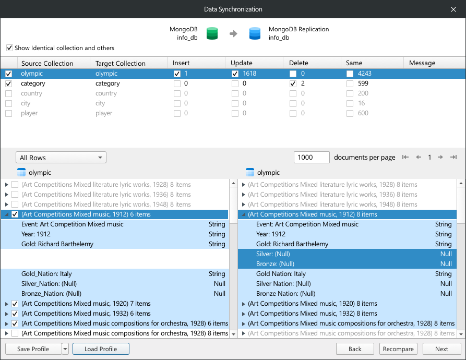
Task: Go to next page of documents
Action: (440, 157)
